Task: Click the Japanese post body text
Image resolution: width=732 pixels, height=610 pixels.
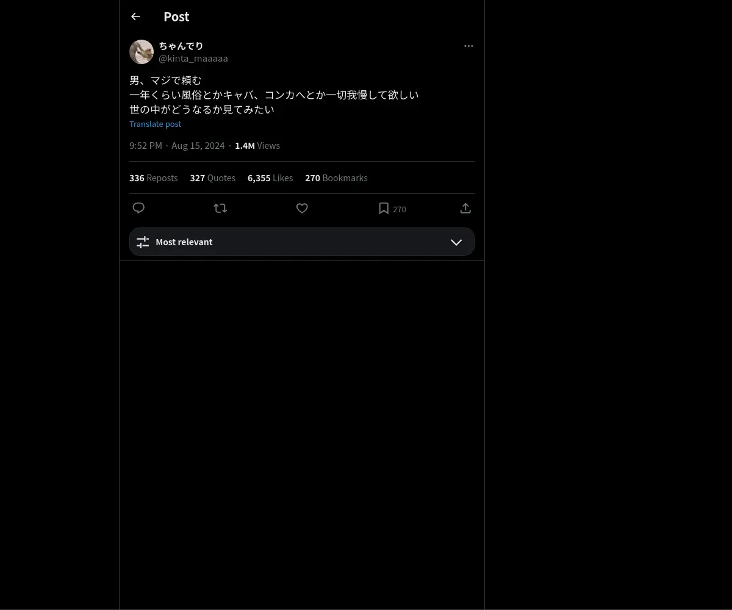Action: pyautogui.click(x=274, y=95)
